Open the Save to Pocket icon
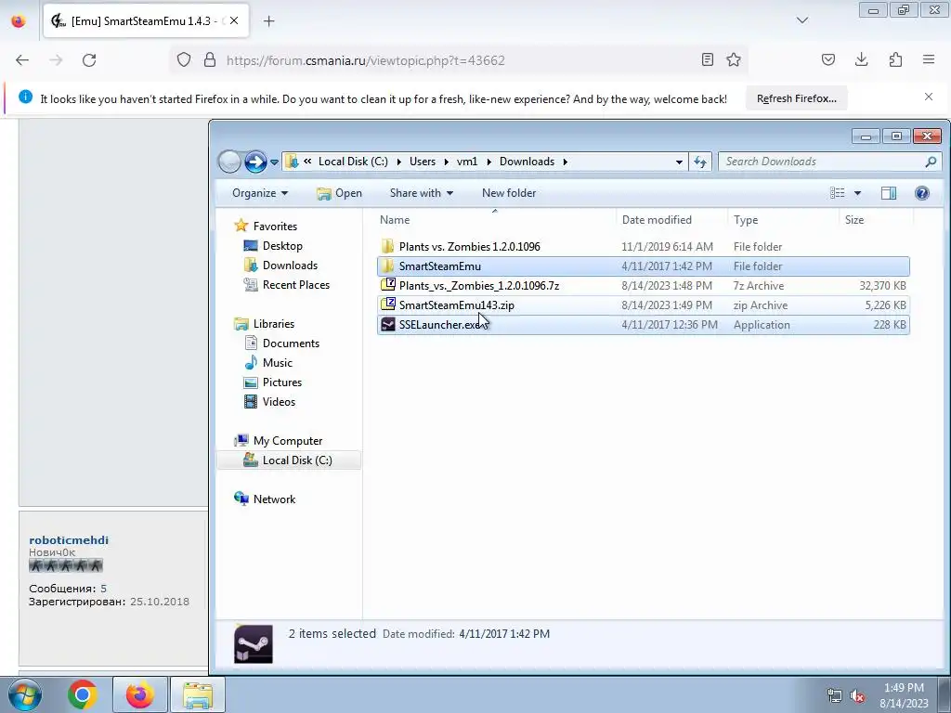Viewport: 951px width, 713px height. [827, 59]
